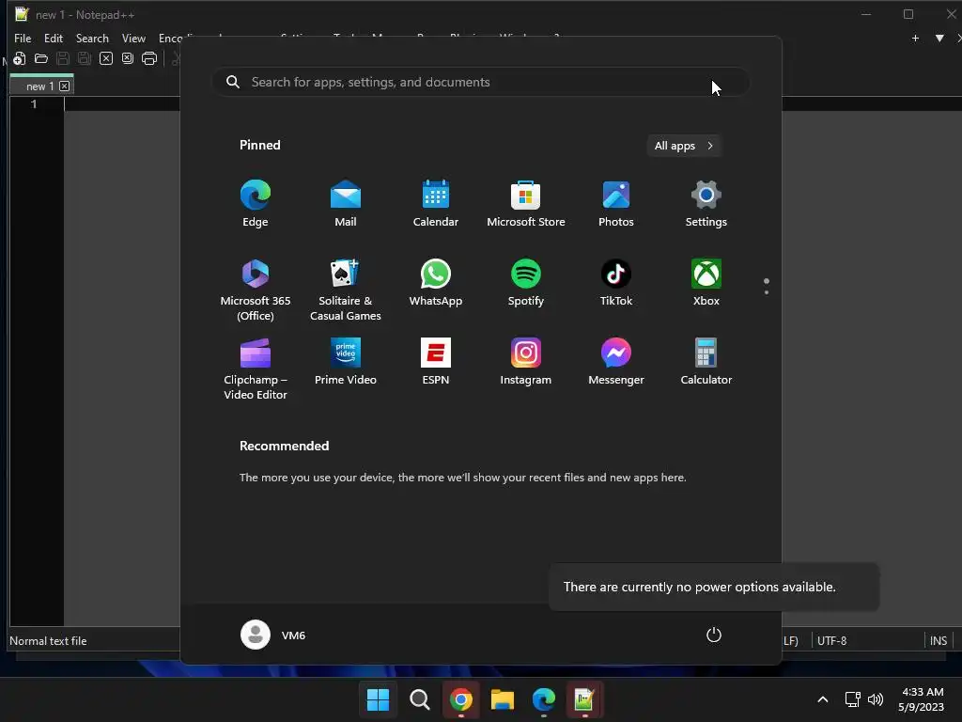This screenshot has width=962, height=722.
Task: Select the 'new 1' tab in Notepad++
Action: pyautogui.click(x=39, y=86)
